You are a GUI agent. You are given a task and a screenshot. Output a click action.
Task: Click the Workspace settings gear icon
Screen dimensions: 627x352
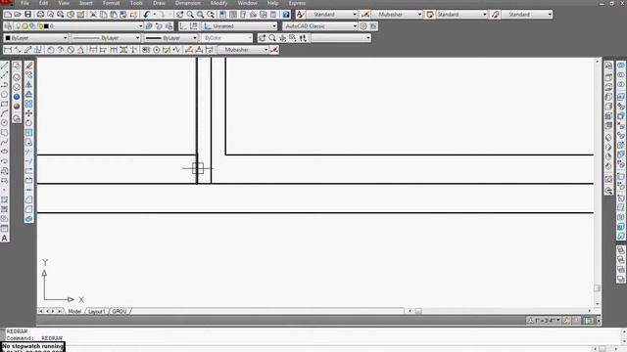(x=363, y=26)
